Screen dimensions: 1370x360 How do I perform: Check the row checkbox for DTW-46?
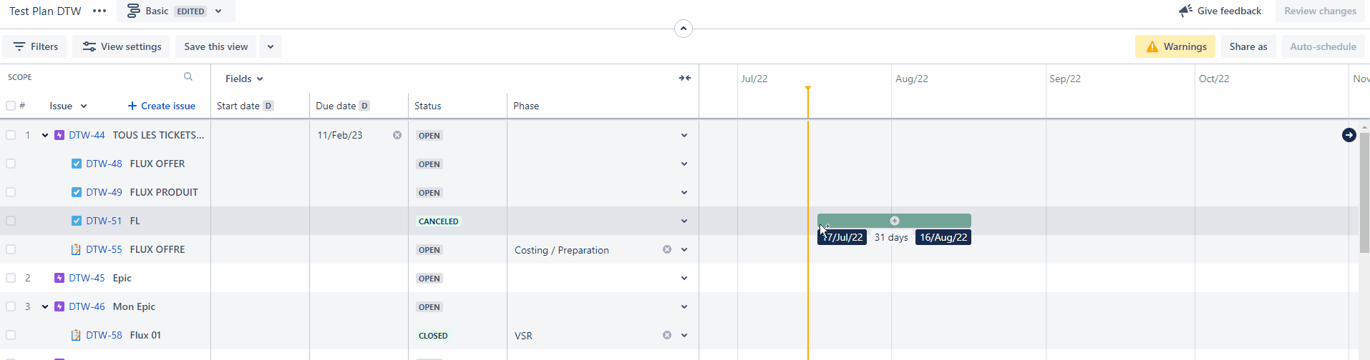[x=11, y=306]
